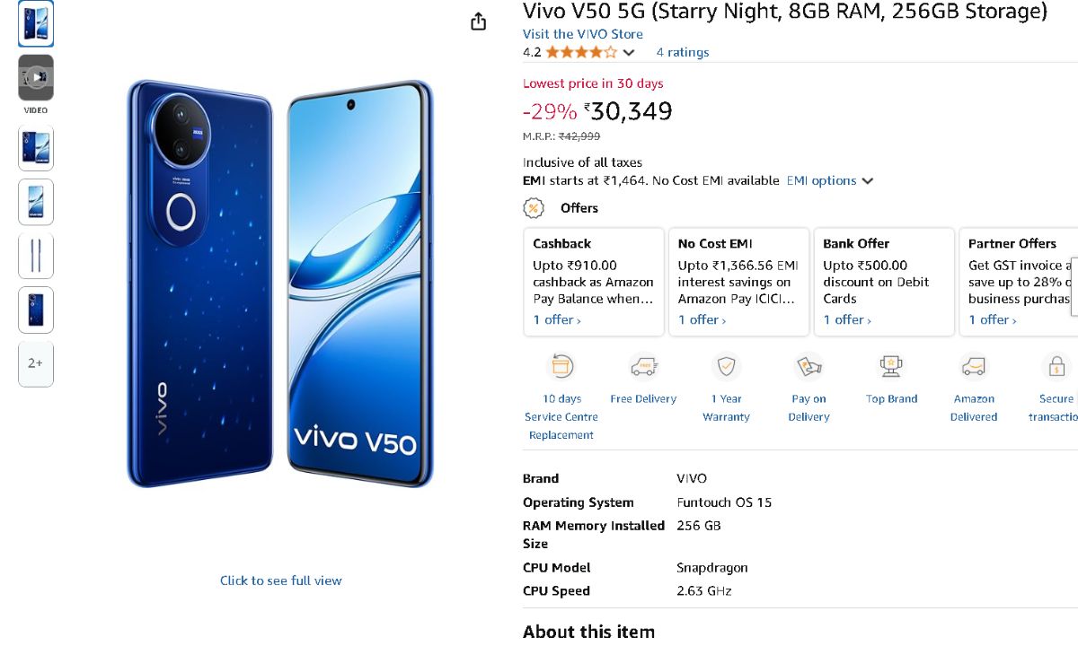Click the Free Delivery truck icon
The height and width of the screenshot is (646, 1078).
pyautogui.click(x=643, y=366)
